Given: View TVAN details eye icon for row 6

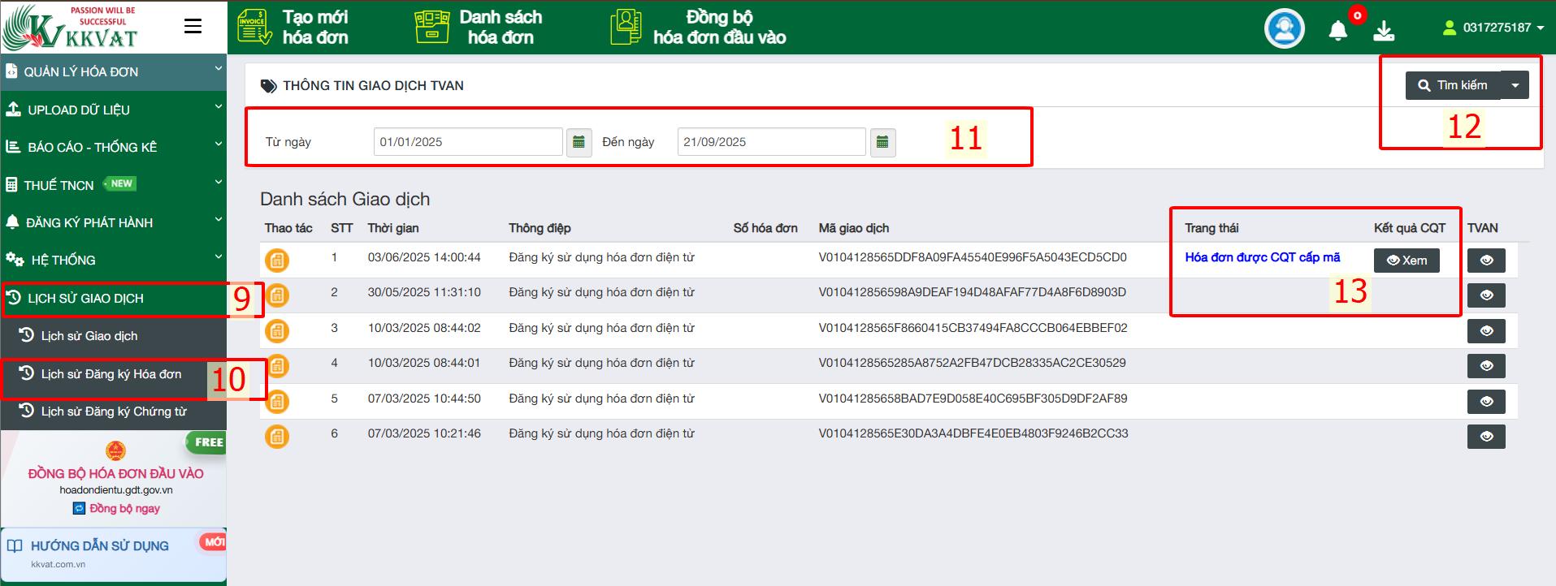Looking at the screenshot, I should point(1486,437).
